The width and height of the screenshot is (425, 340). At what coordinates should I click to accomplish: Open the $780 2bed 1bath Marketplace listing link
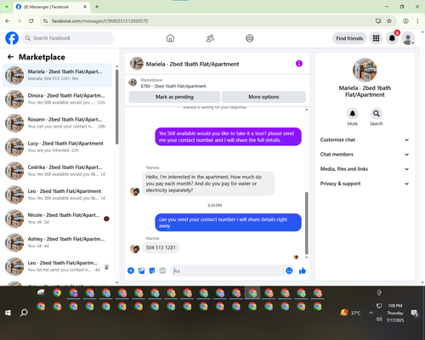[x=173, y=86]
